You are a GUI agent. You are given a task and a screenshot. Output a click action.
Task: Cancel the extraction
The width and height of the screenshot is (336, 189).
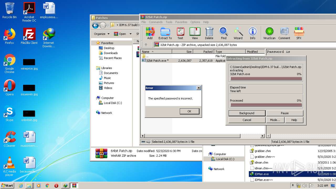pos(247,120)
